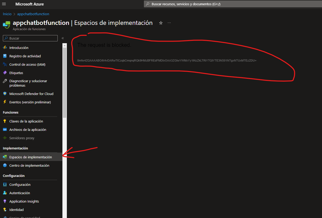Click the Registro de actividad log icon
This screenshot has height=218, width=322.
click(x=5, y=56)
